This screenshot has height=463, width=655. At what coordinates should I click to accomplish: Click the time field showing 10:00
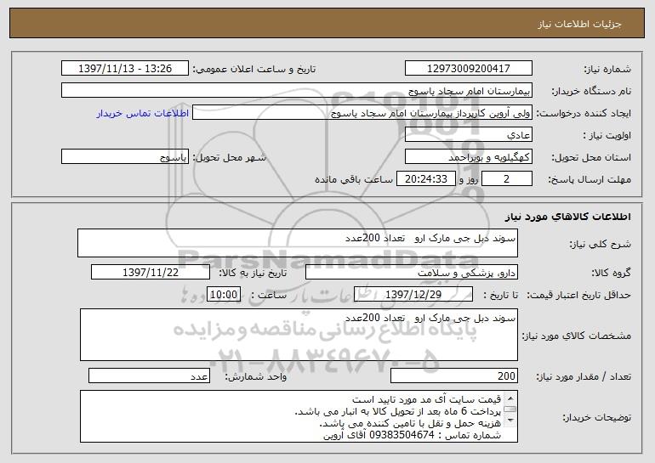(x=224, y=295)
